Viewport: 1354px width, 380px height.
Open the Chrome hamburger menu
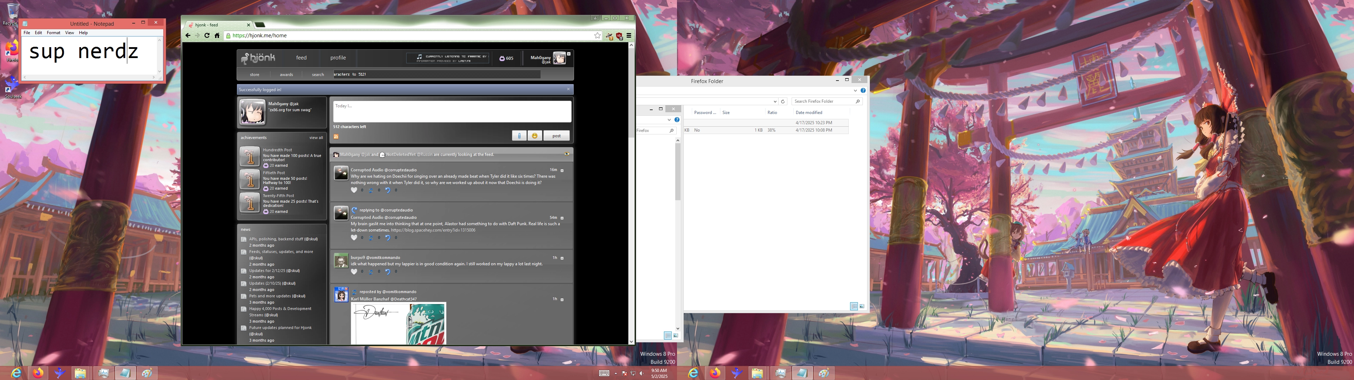[x=629, y=36]
